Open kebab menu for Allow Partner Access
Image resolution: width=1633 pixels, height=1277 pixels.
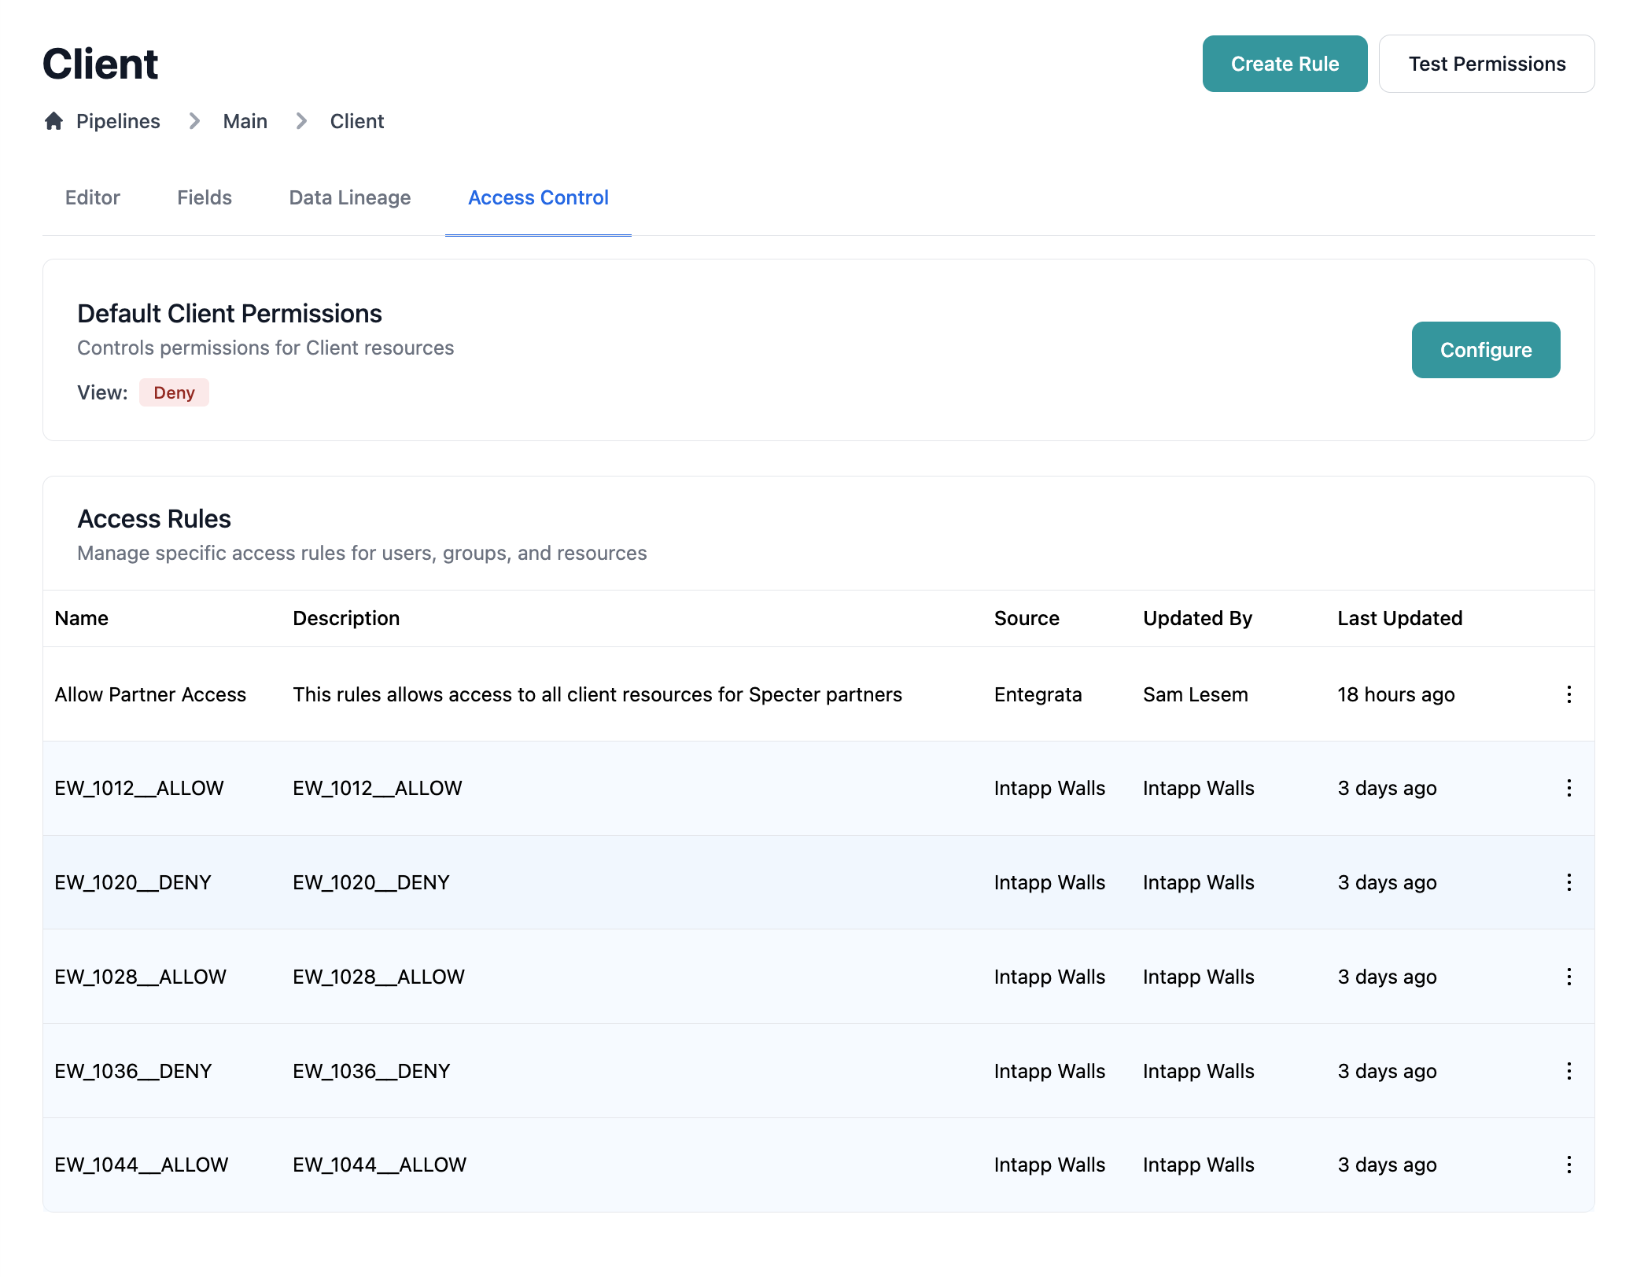[1568, 694]
